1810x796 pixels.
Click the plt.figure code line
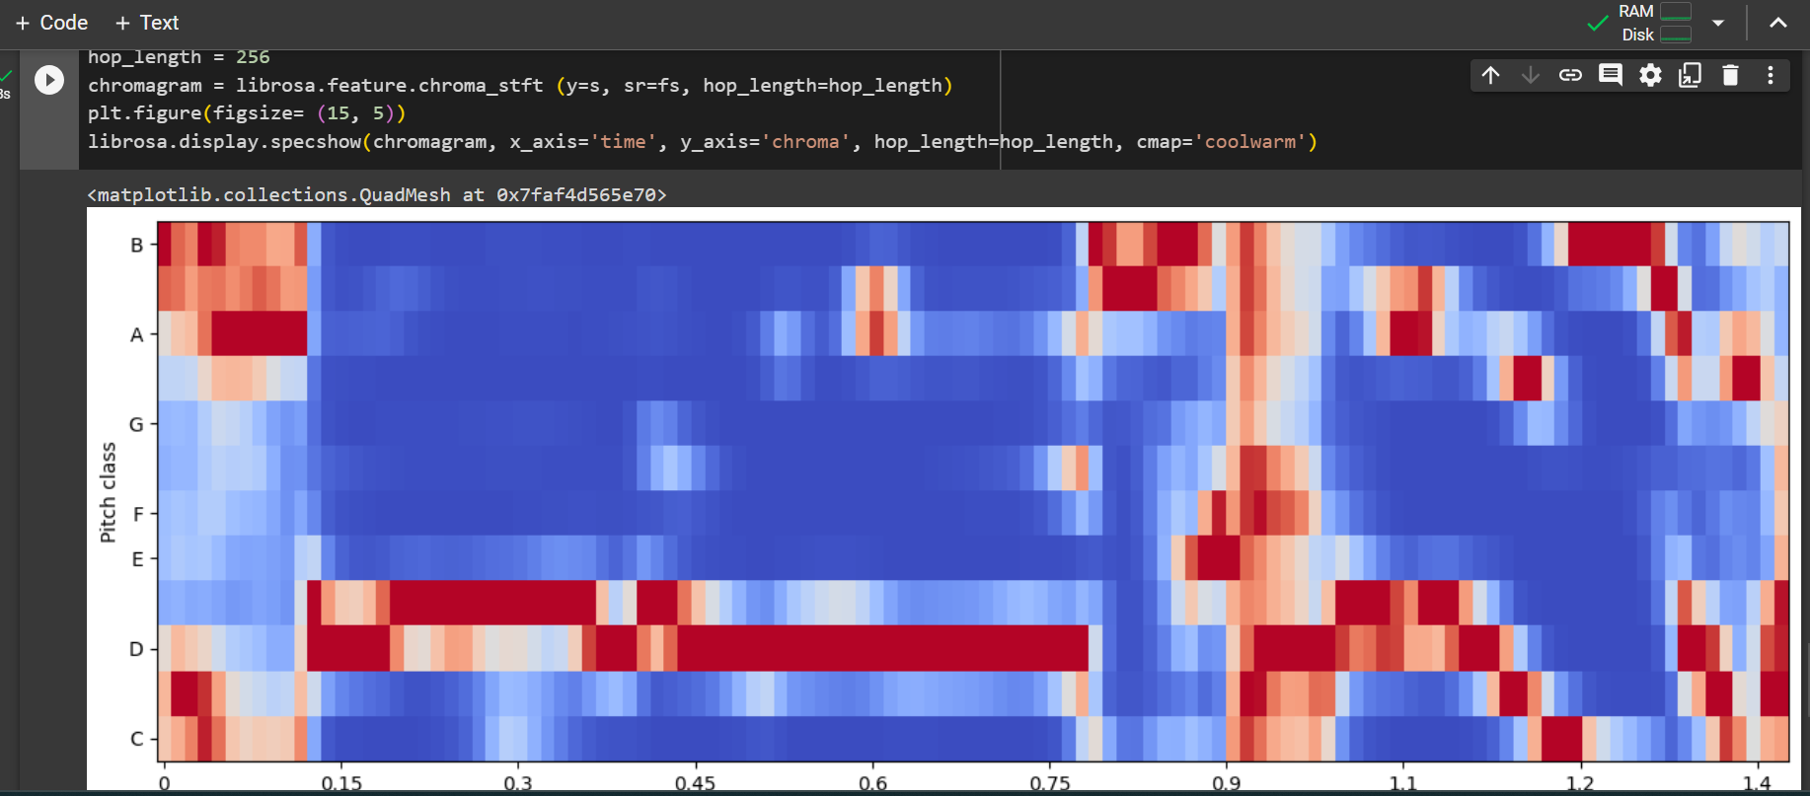pyautogui.click(x=247, y=113)
